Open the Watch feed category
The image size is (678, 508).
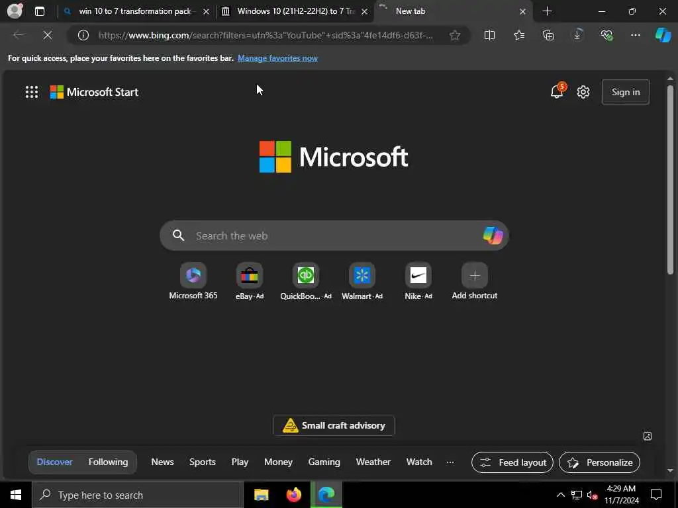click(x=419, y=462)
